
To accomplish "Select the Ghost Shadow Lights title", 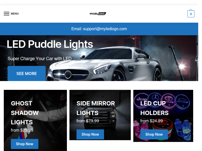I will [x=25, y=113].
